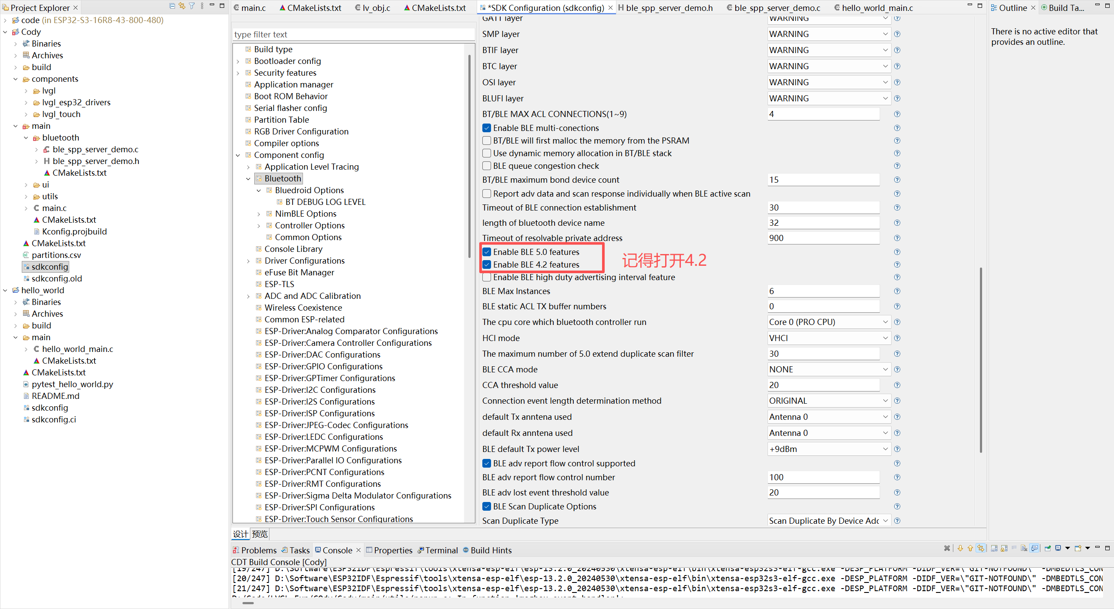1114x609 pixels.
Task: Check BT/BLE will first malloc from PSRAM
Action: (x=487, y=141)
